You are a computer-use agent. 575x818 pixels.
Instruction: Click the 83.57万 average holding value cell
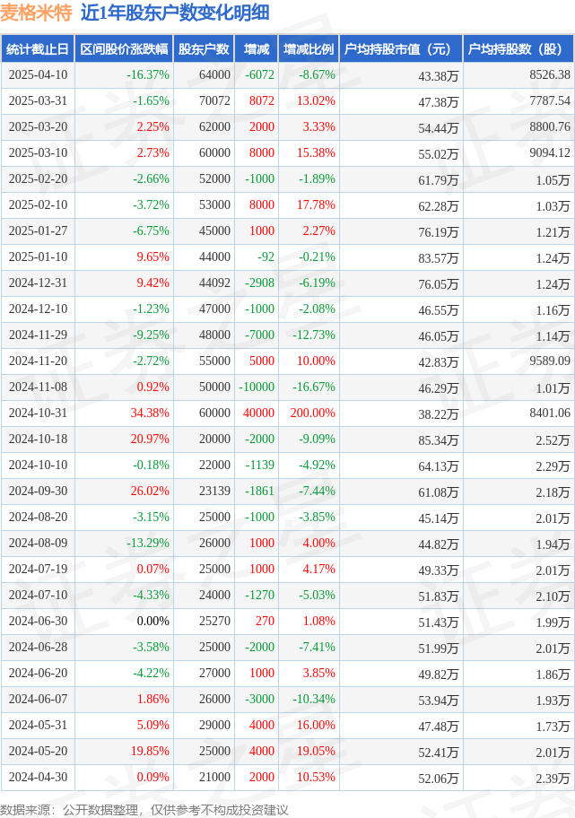[439, 257]
